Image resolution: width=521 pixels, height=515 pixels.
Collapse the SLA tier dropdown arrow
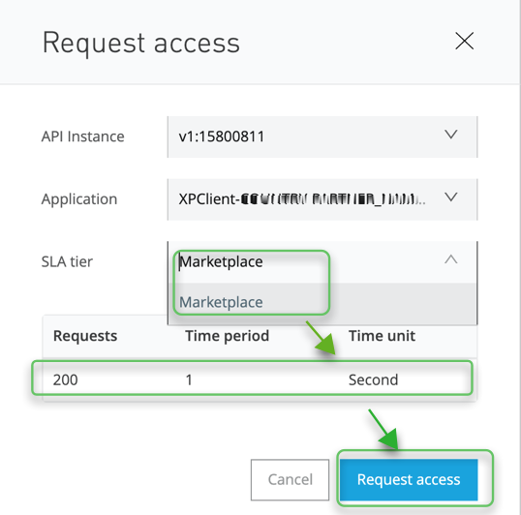(451, 259)
